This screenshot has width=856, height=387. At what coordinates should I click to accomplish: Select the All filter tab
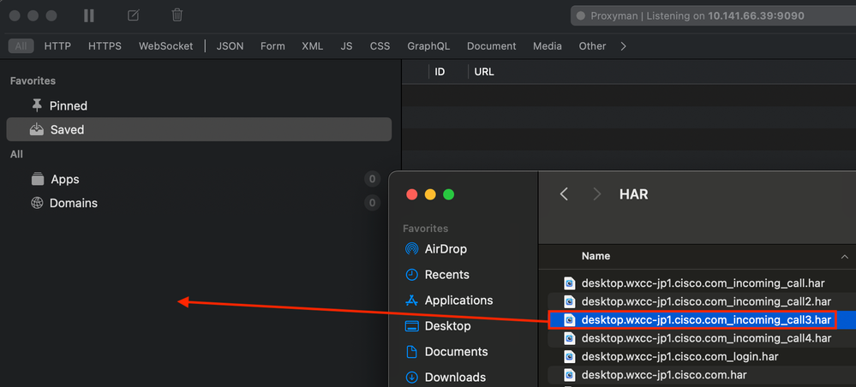point(21,46)
